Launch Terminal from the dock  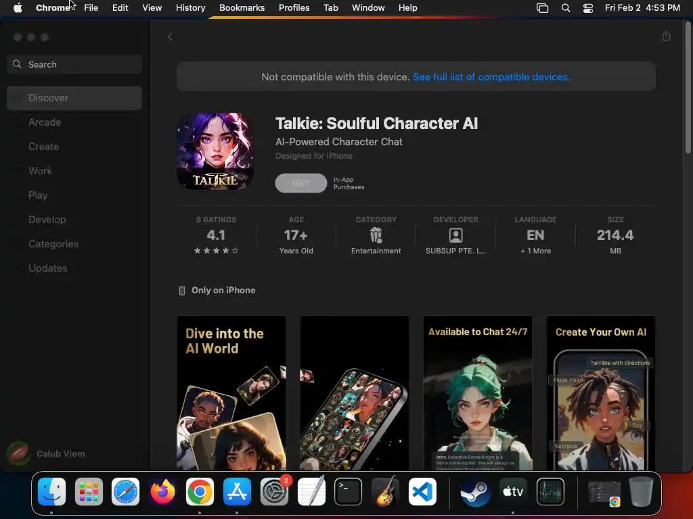click(348, 491)
